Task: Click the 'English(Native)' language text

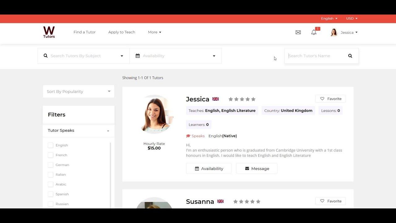Action: click(x=223, y=136)
